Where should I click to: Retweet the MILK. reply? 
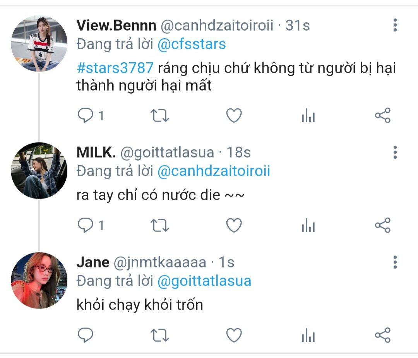[159, 225]
